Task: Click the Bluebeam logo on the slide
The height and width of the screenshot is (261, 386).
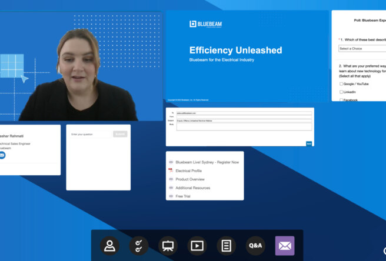Action: 205,24
